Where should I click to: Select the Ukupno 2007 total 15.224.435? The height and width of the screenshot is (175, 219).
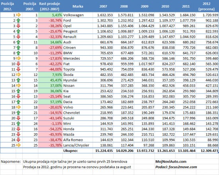104,151
